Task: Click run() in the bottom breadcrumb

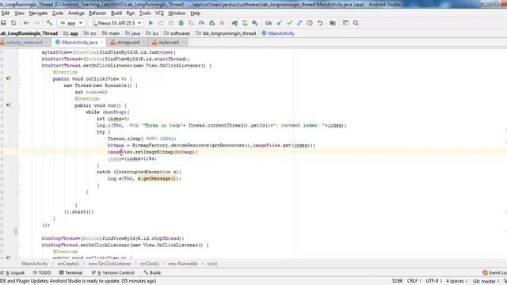Action: point(212,264)
